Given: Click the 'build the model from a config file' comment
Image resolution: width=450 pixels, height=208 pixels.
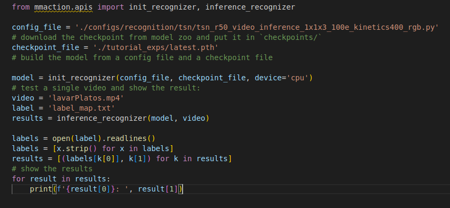Looking at the screenshot, I should tap(143, 57).
